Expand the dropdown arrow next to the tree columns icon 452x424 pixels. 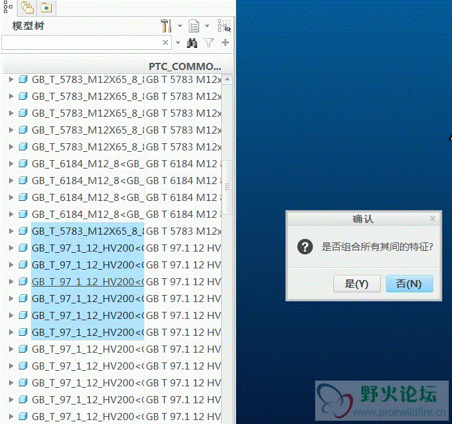[x=208, y=26]
